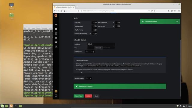The image size is (192, 108).
Task: Click the red Delete button
Action: 88,96
